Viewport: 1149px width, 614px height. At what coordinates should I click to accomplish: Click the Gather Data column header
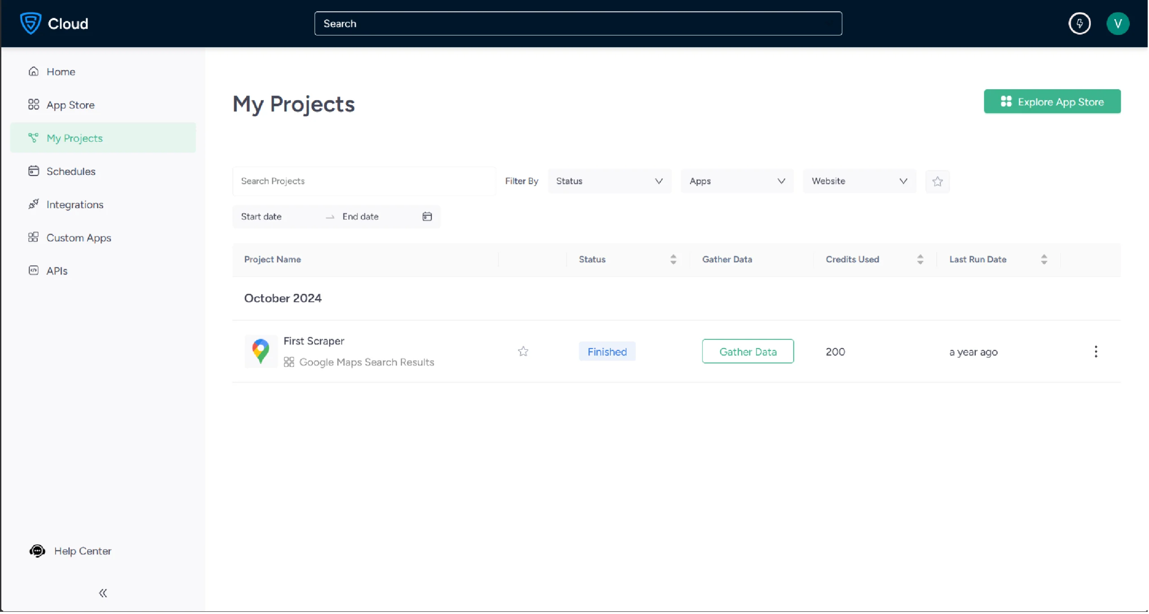pos(727,259)
